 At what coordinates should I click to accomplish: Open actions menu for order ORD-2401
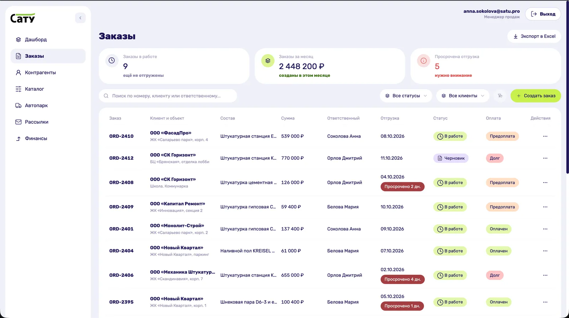pos(545,229)
